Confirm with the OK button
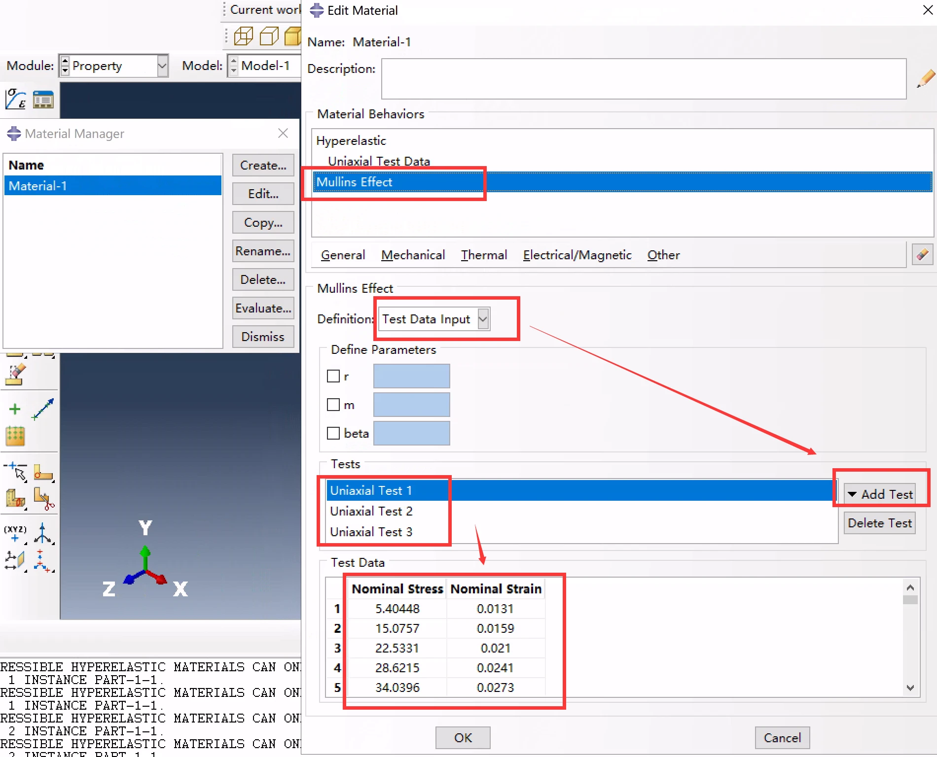937x757 pixels. pos(463,738)
